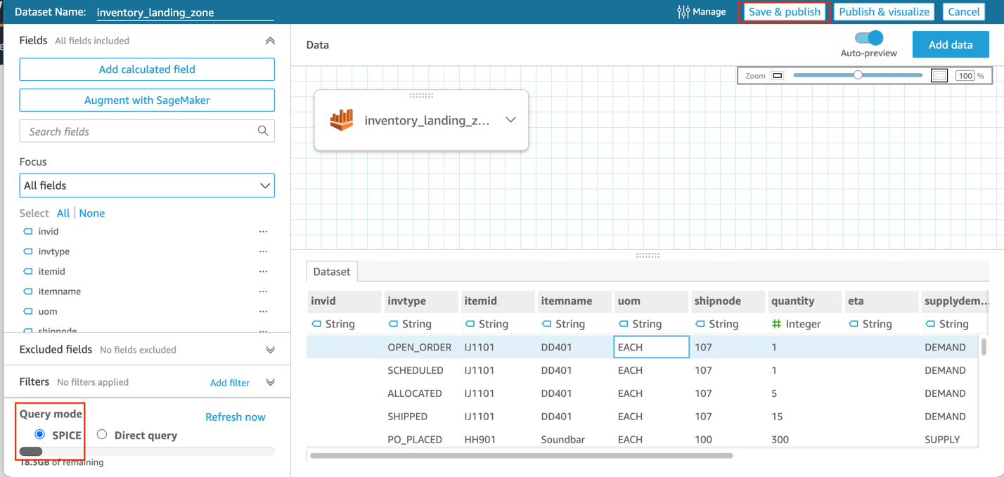
Task: Click Add calculated field
Action: pos(147,70)
